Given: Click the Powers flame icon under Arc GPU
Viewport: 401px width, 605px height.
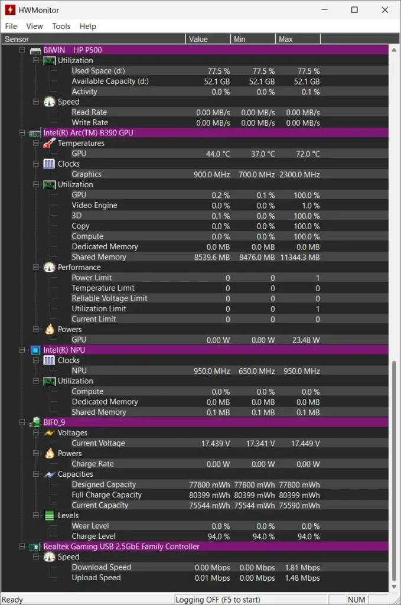Looking at the screenshot, I should tap(50, 329).
